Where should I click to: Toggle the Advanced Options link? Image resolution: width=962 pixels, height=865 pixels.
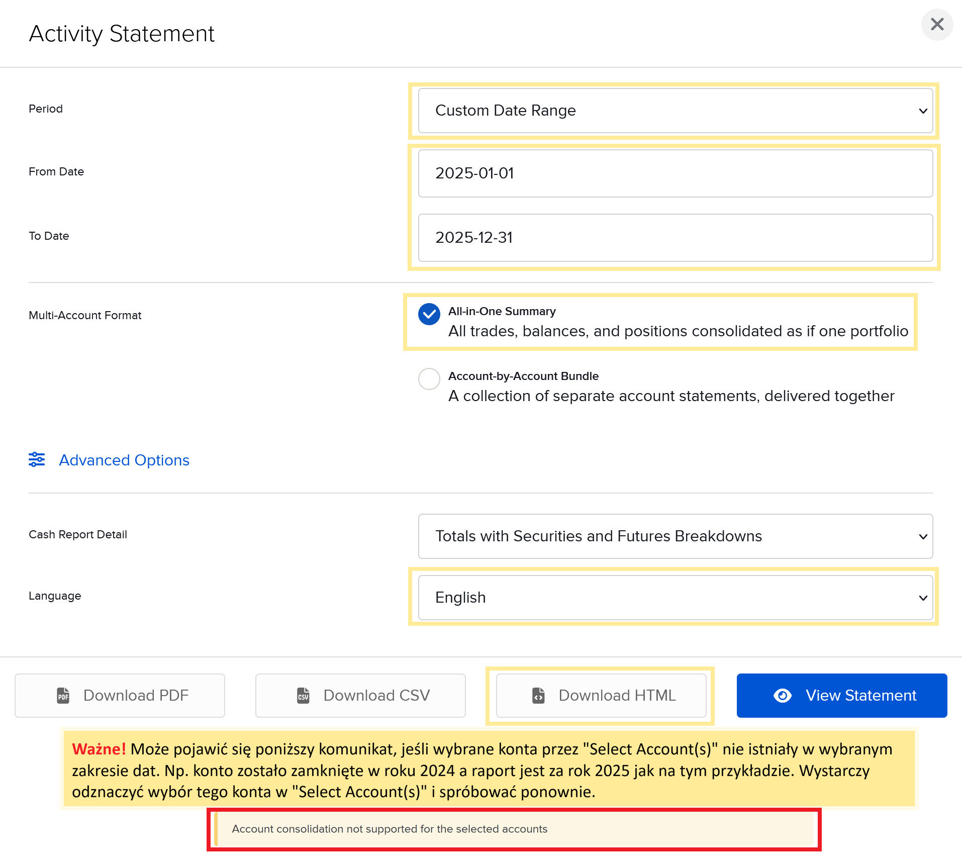click(124, 460)
